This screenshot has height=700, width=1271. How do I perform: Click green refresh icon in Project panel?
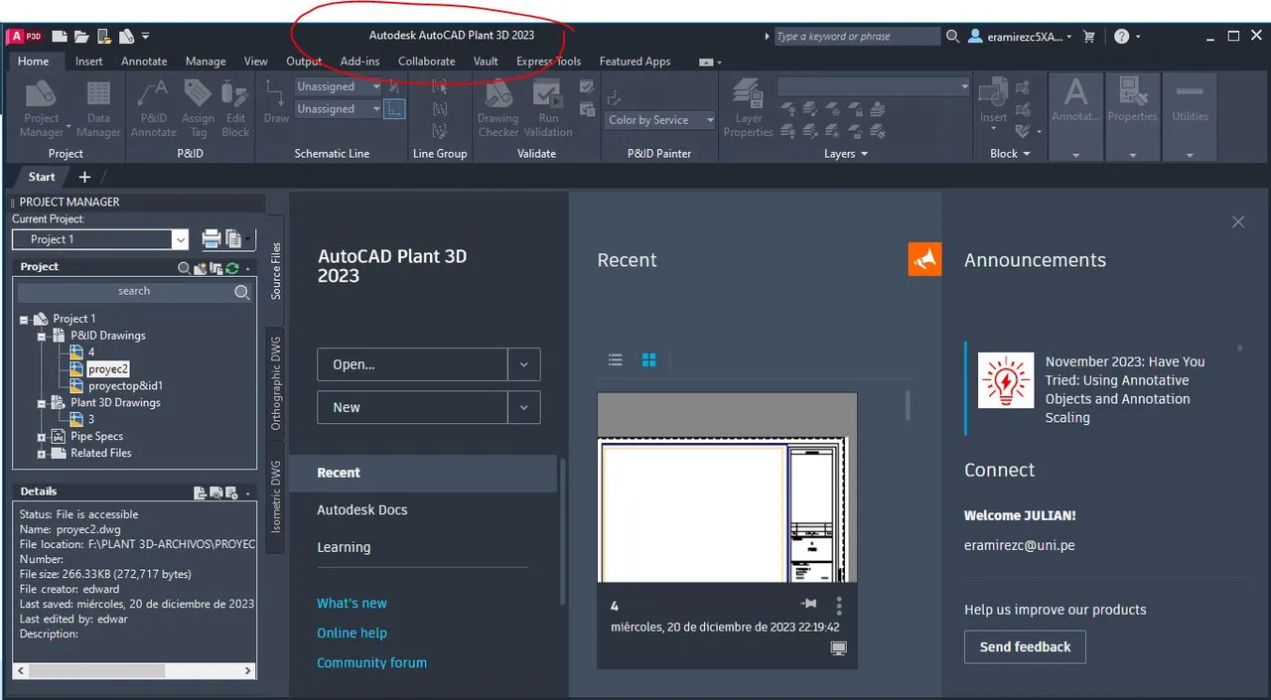pos(231,268)
